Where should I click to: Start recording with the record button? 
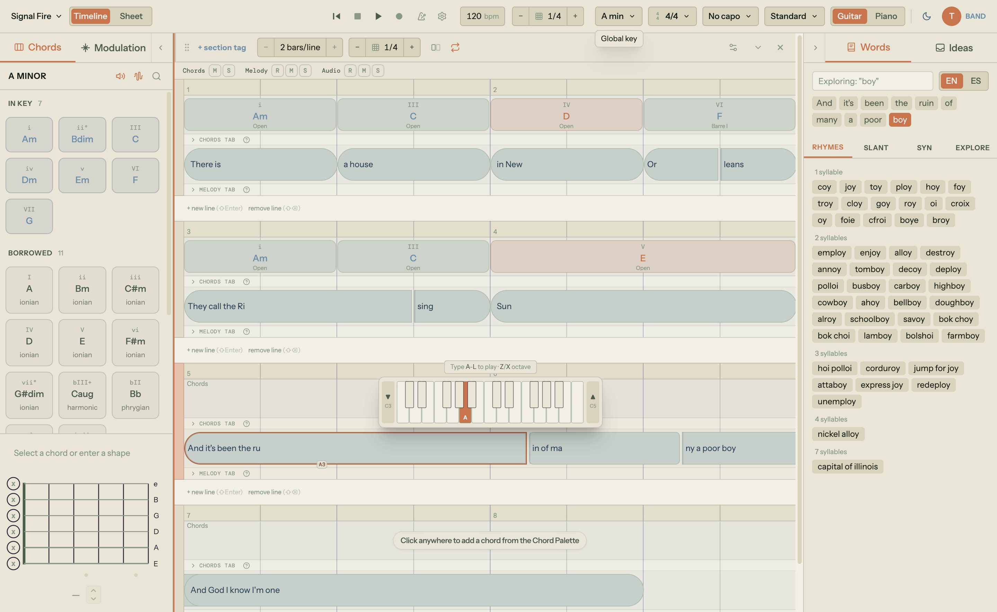399,16
